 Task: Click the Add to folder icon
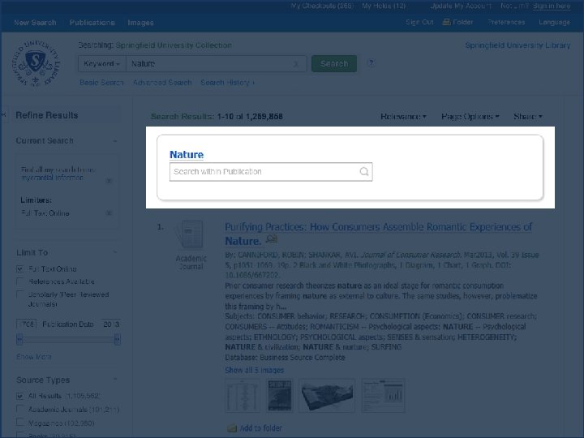click(232, 428)
